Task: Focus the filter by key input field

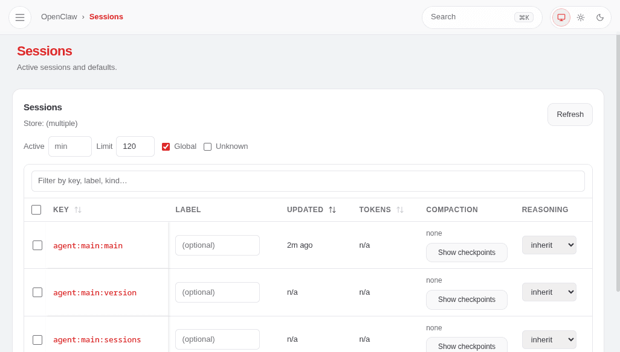Action: coord(308,181)
